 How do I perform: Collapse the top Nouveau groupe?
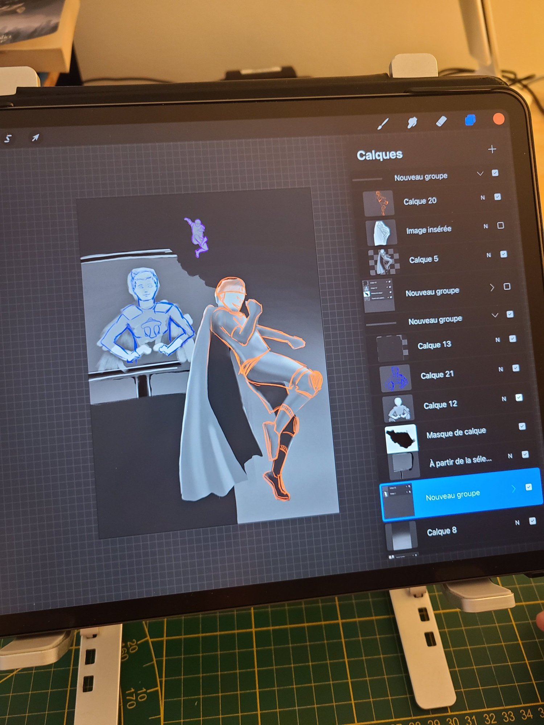coord(480,174)
